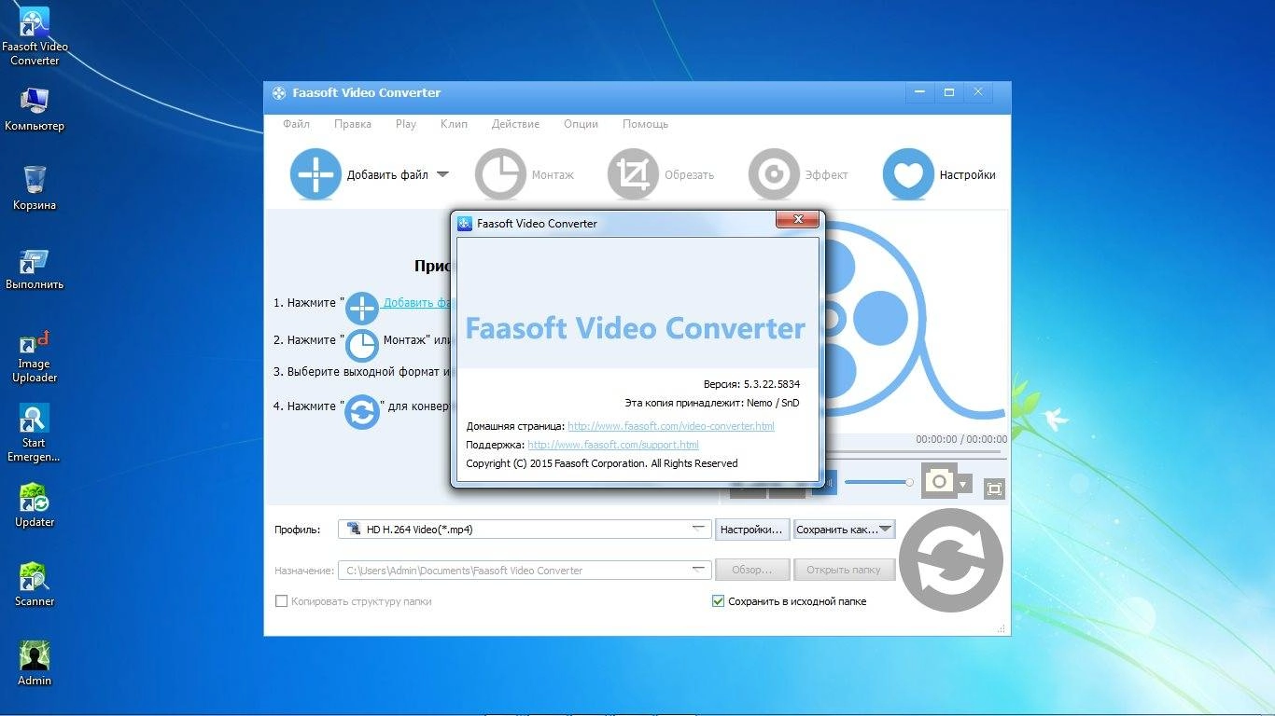
Task: Open the Монтаж pie-clock toolbar icon
Action: coord(500,174)
